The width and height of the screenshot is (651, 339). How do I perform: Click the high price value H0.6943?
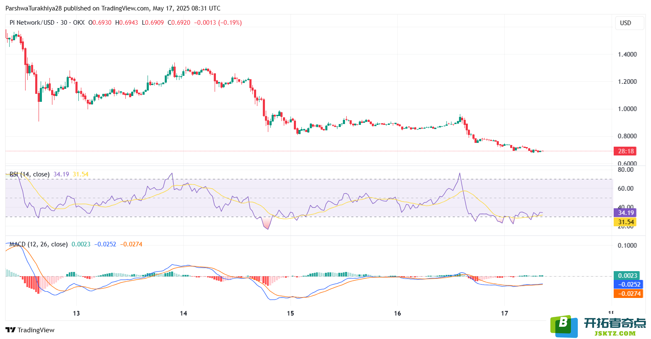[127, 23]
